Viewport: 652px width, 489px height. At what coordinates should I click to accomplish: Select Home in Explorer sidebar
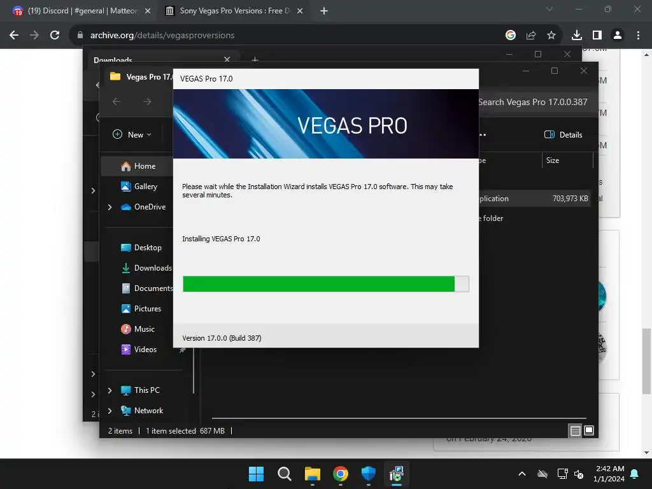tap(138, 166)
